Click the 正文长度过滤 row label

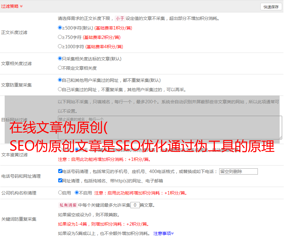click(x=14, y=32)
